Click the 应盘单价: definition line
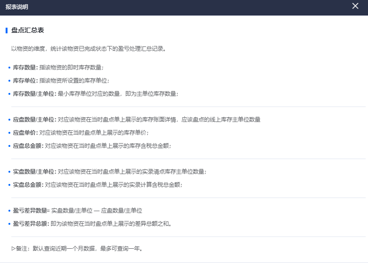Viewport: 368px width, 267px height. point(81,133)
